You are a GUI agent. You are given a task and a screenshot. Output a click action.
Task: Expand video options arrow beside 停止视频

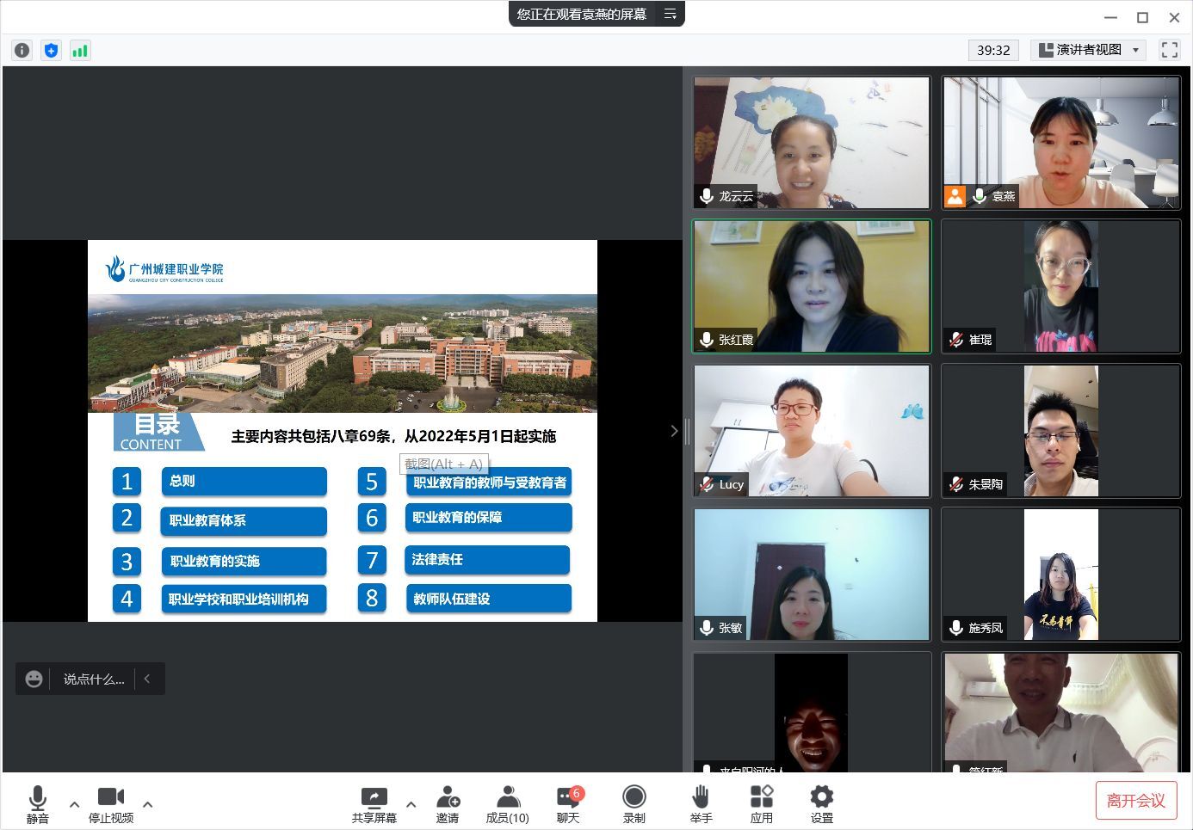[148, 805]
